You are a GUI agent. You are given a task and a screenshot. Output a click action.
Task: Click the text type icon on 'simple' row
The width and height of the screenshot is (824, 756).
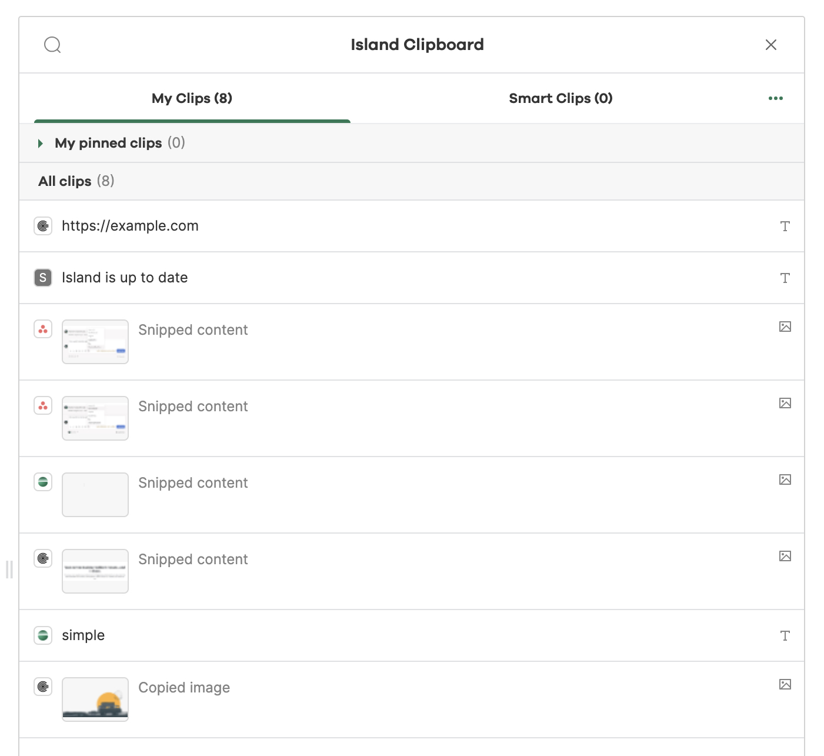[785, 635]
